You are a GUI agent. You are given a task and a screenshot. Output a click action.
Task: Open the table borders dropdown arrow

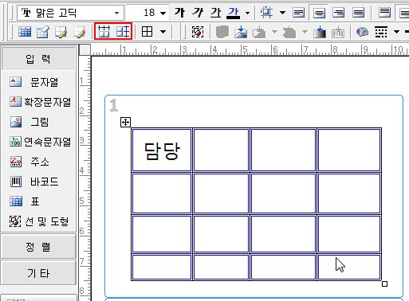coord(163,32)
